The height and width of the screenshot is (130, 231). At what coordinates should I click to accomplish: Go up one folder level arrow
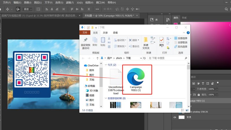pyautogui.click(x=97, y=58)
